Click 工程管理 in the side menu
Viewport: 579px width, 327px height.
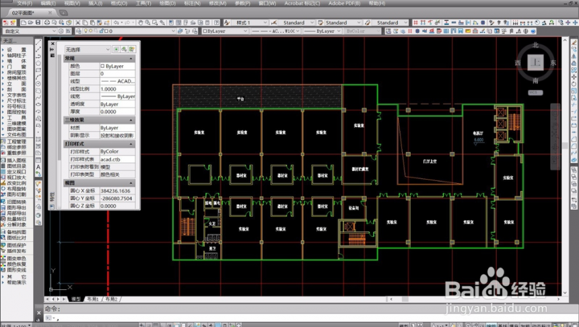point(17,141)
